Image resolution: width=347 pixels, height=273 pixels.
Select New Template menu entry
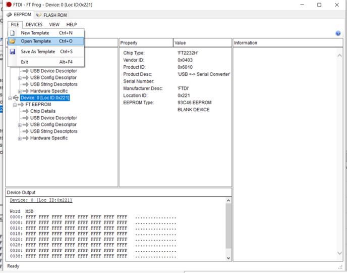tap(46, 33)
